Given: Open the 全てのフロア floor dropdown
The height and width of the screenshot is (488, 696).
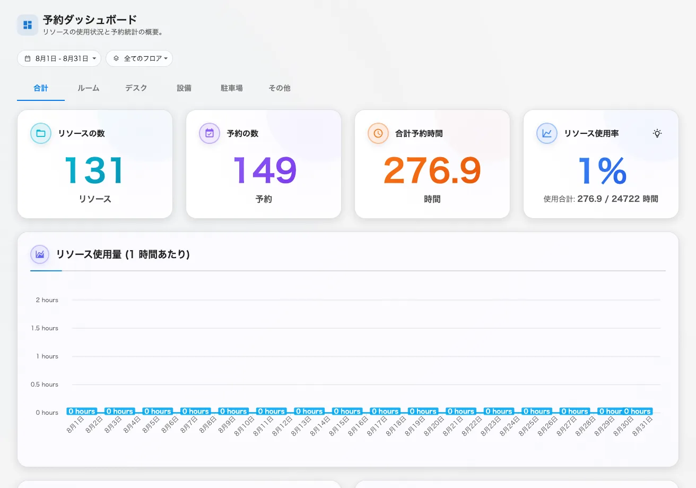Looking at the screenshot, I should (140, 58).
